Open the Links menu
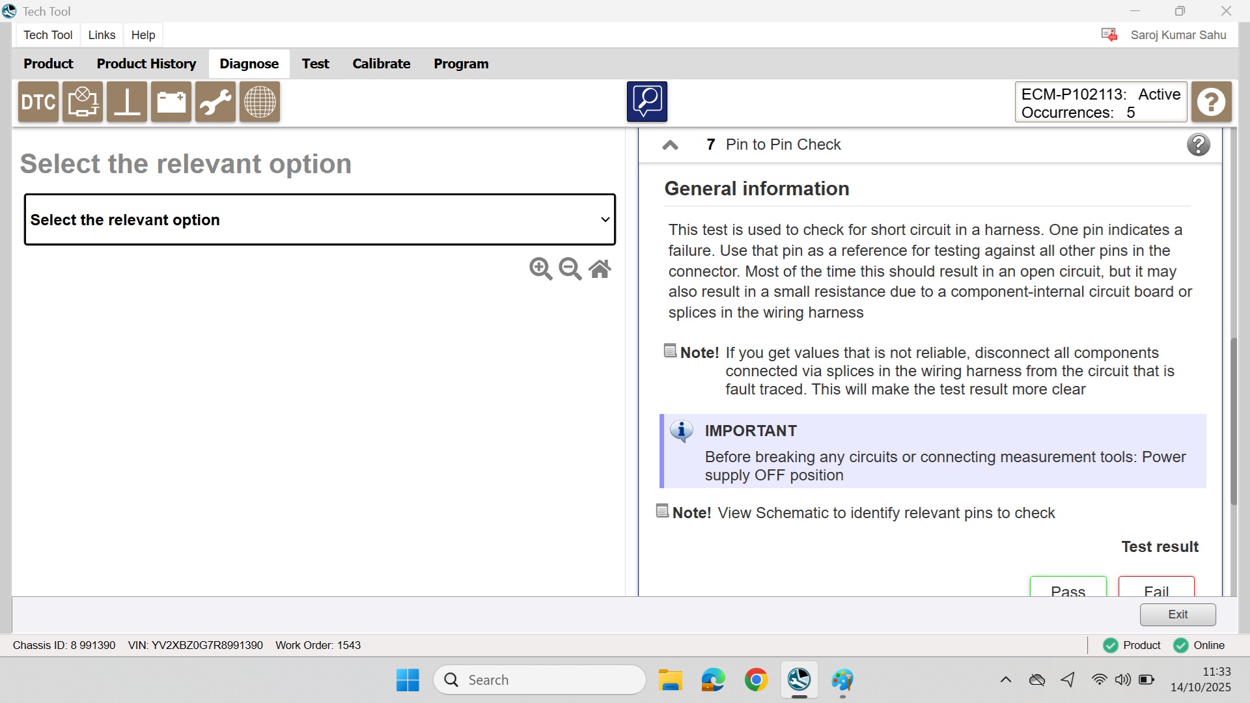The width and height of the screenshot is (1250, 703). pyautogui.click(x=102, y=35)
